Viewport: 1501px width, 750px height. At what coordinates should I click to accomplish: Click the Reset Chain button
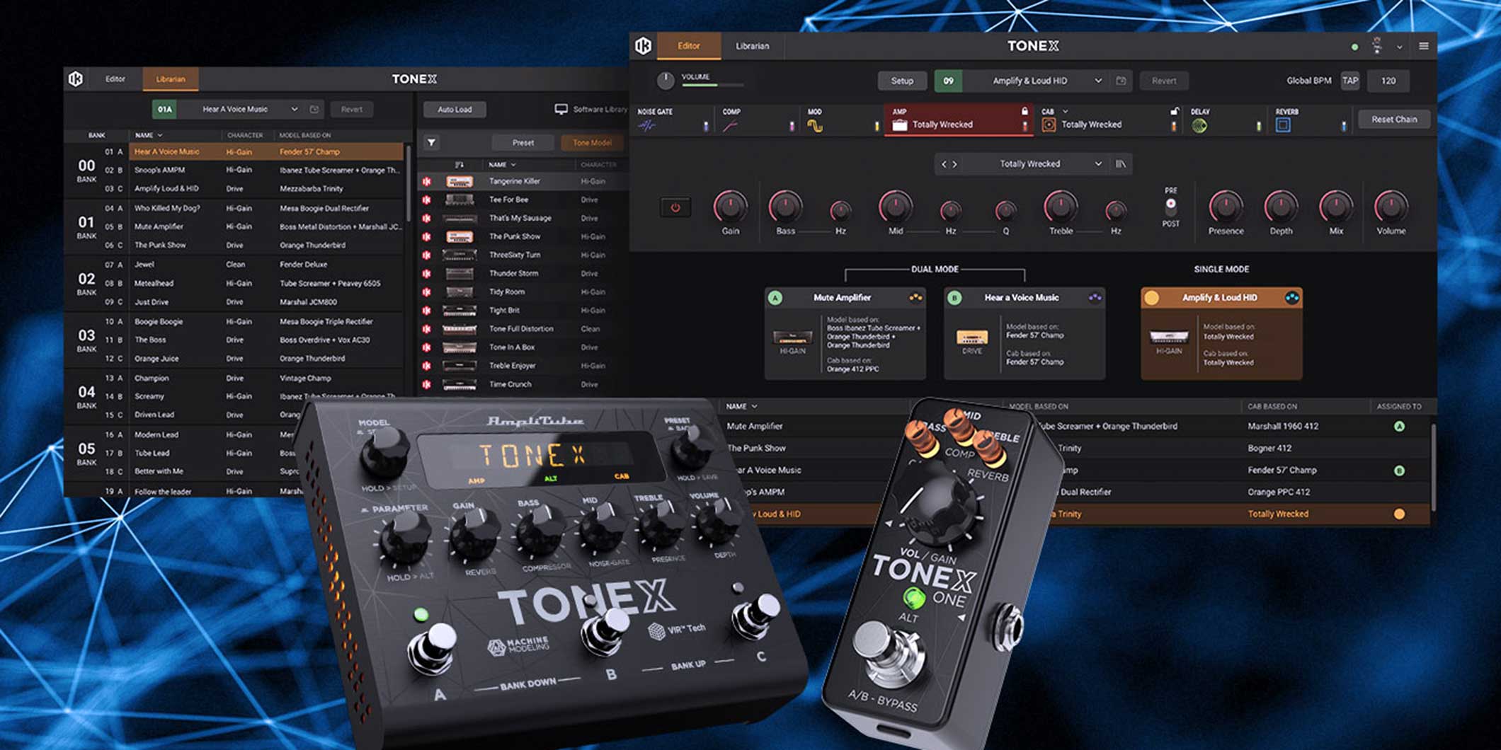tap(1394, 120)
